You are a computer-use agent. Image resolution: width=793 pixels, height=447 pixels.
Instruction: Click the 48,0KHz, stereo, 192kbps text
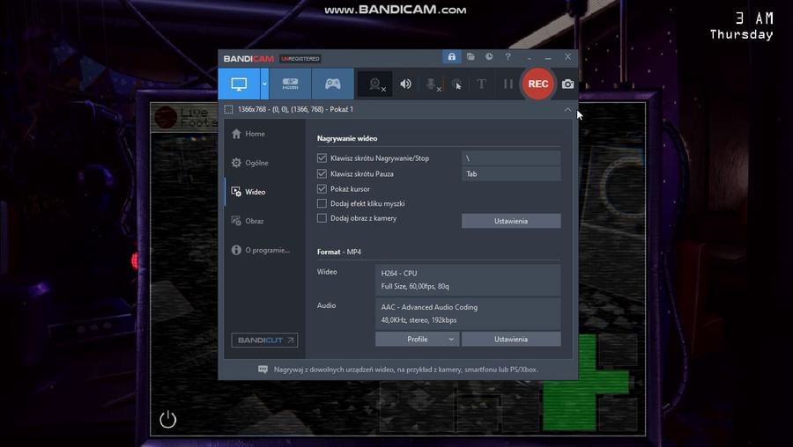coord(419,320)
